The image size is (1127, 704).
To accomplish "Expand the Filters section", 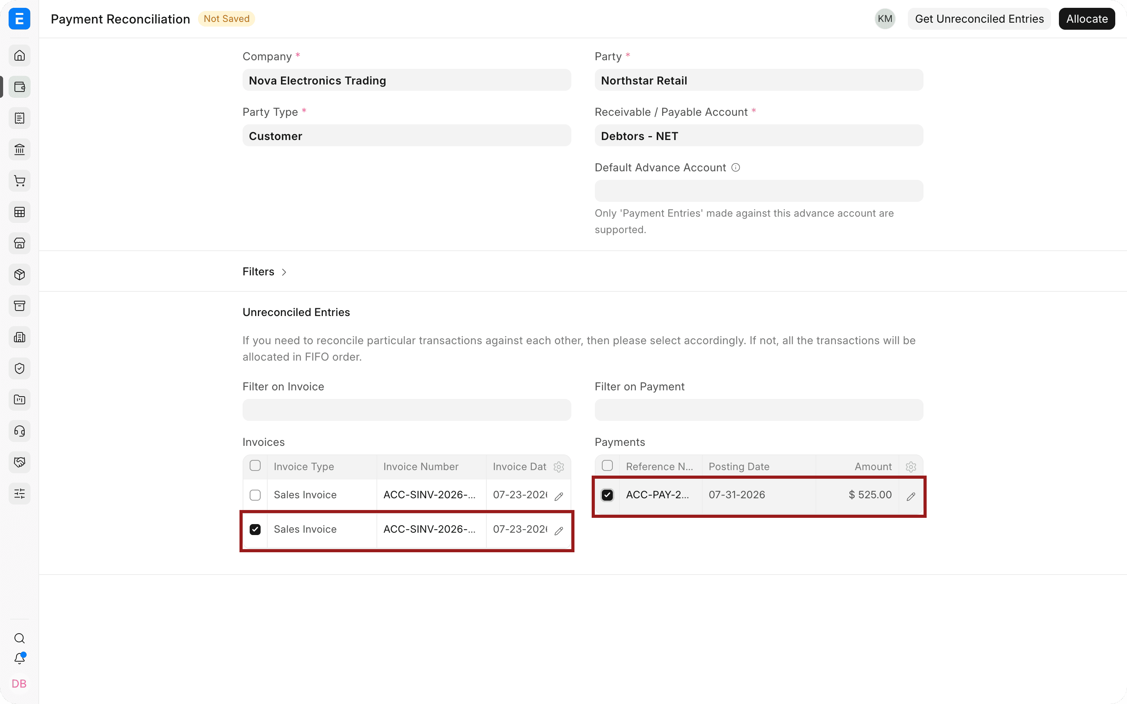I will pos(265,271).
